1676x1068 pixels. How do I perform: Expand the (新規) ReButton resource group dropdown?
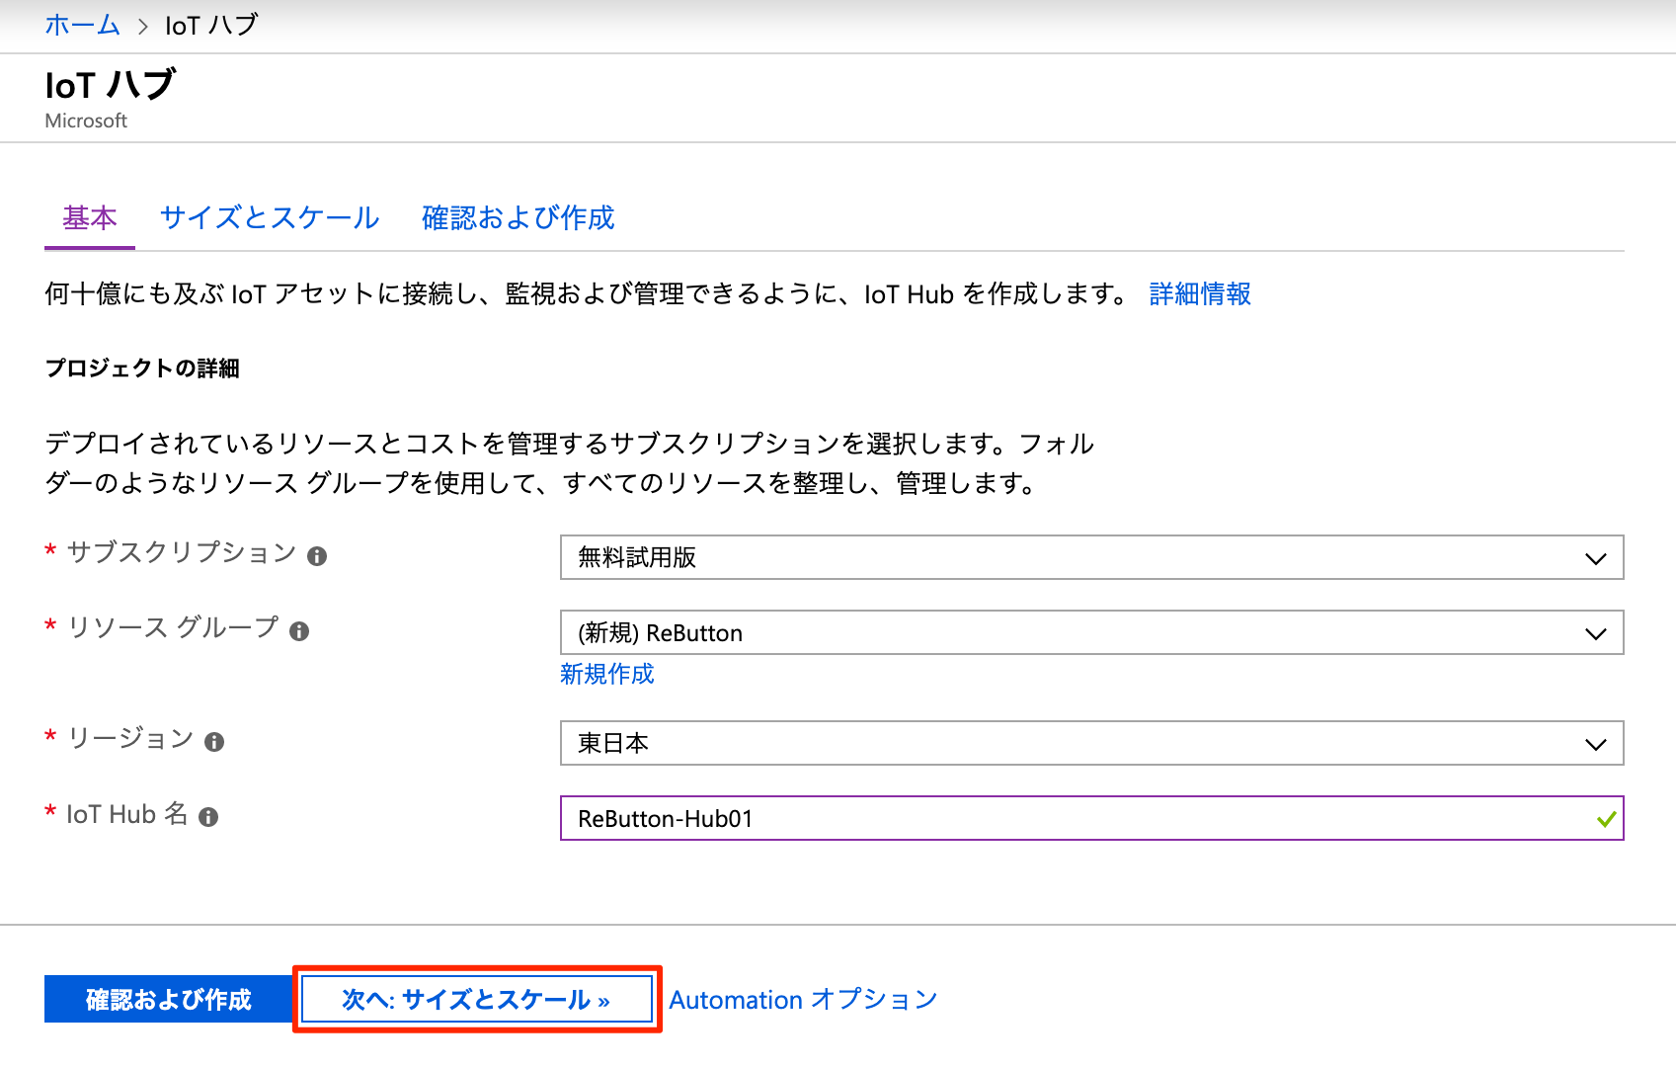1091,632
